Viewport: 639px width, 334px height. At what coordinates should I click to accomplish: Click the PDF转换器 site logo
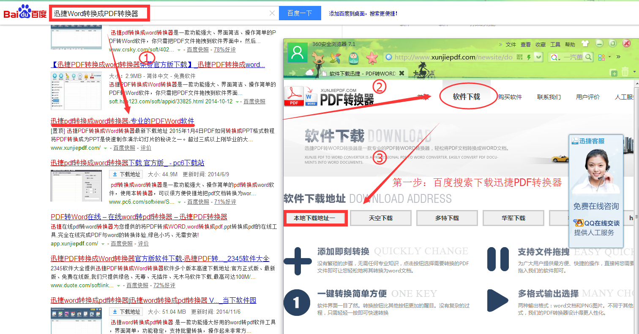[x=329, y=96]
